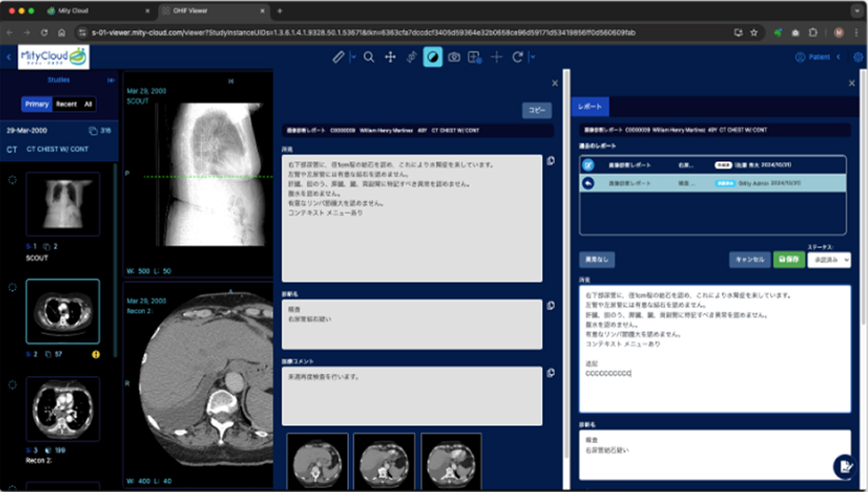Bookmark this page with the star icon

point(753,33)
